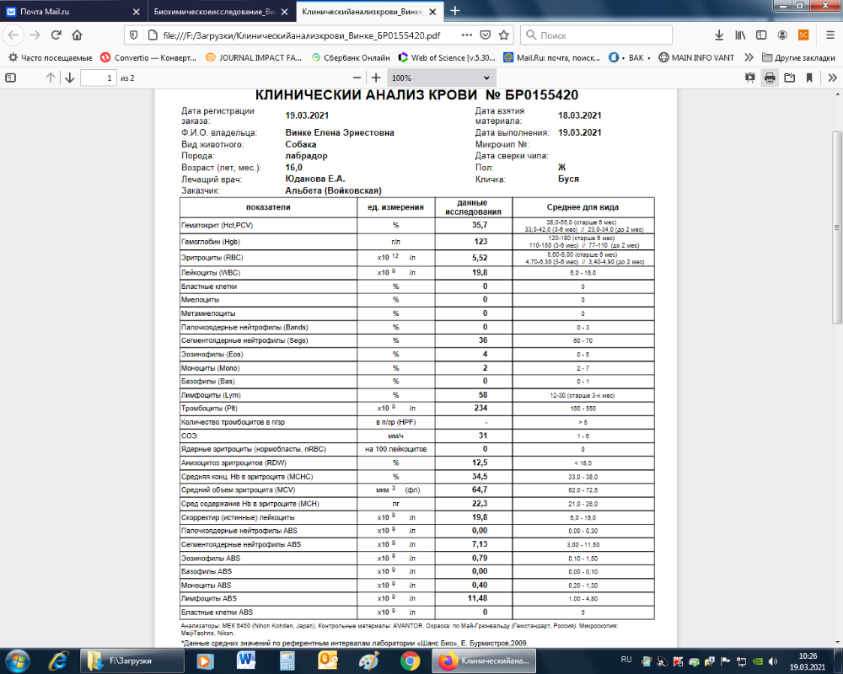
Task: Click the PDF zoom in plus button
Action: pos(376,78)
